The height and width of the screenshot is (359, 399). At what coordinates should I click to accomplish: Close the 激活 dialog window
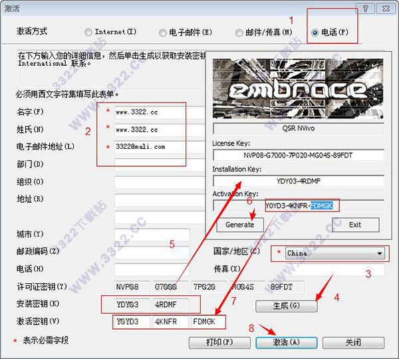click(386, 9)
